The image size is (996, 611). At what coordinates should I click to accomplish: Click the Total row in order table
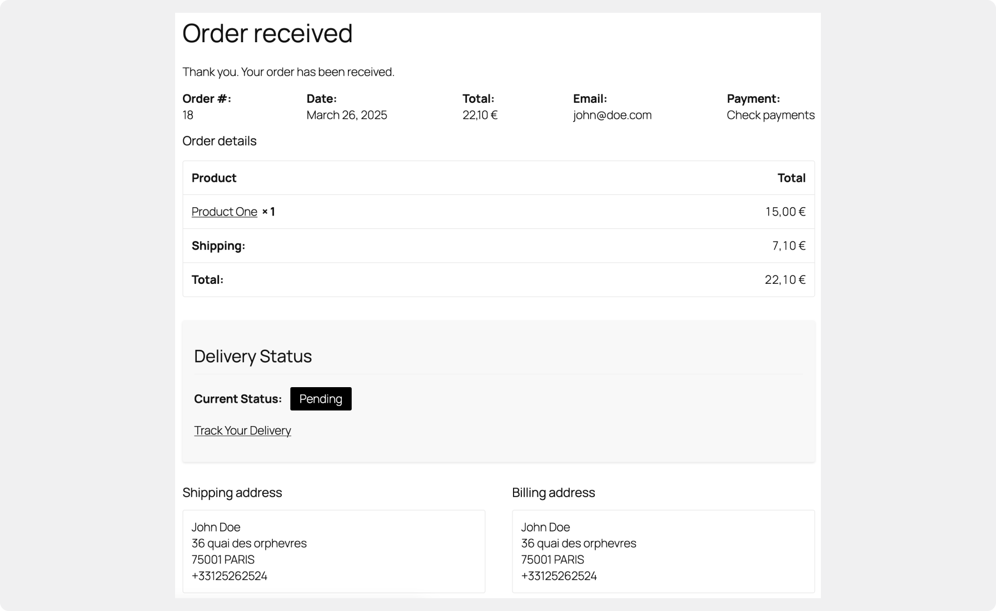207,279
